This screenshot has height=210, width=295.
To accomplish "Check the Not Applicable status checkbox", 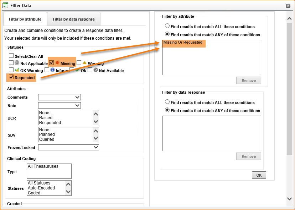I will click(x=11, y=62).
